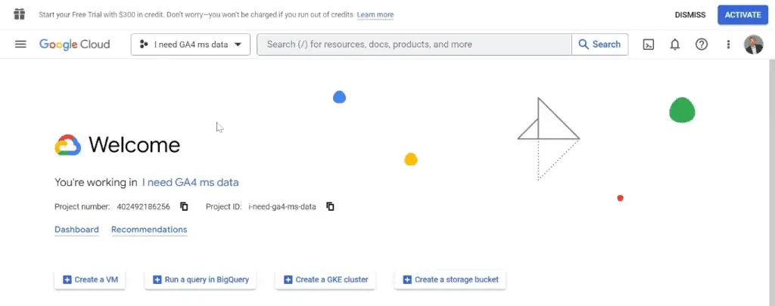The width and height of the screenshot is (775, 306).
Task: Click the page's vertical scrollbar
Action: click(x=771, y=182)
